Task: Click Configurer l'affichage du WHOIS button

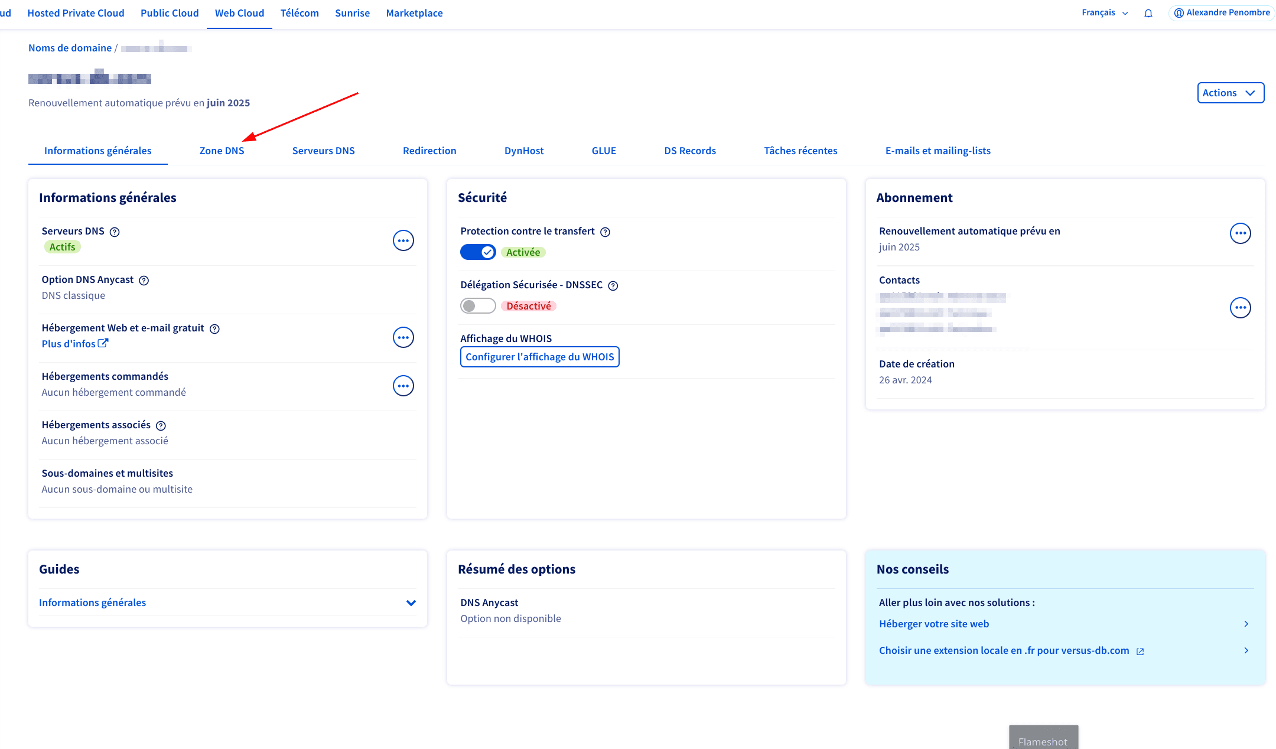Action: coord(540,357)
